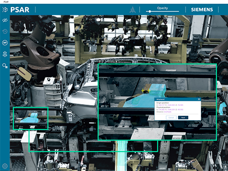Click the PSAR title text
The image size is (228, 171).
[x=20, y=10]
